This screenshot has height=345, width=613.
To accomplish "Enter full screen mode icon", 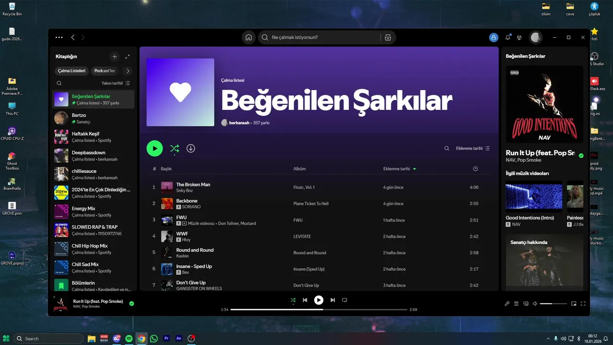I will click(x=583, y=303).
